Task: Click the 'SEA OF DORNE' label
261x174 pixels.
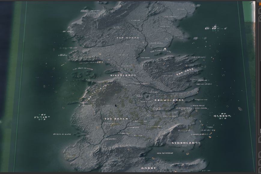Action: point(165,153)
